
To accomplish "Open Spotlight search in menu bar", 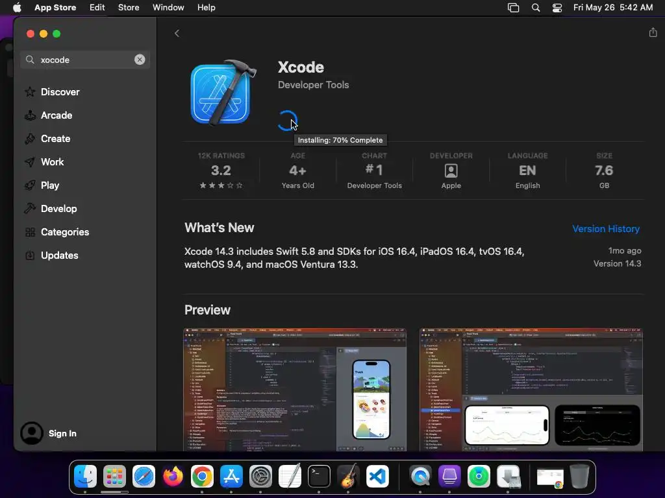I will (x=536, y=8).
